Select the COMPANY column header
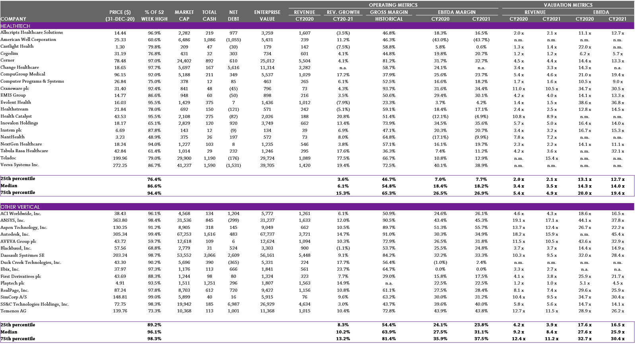This screenshot has height=345, width=635. click(14, 19)
